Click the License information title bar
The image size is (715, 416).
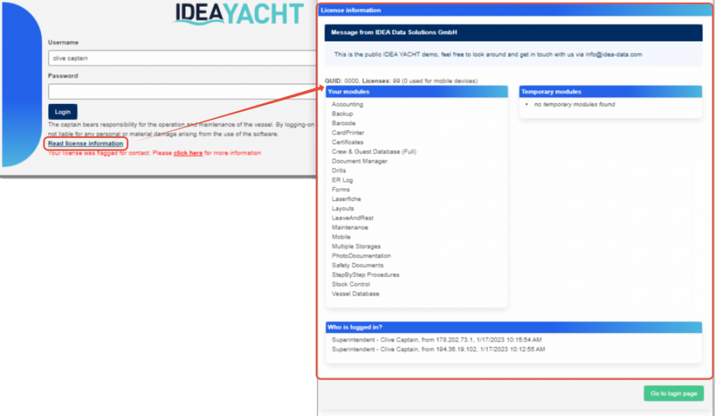pos(515,10)
